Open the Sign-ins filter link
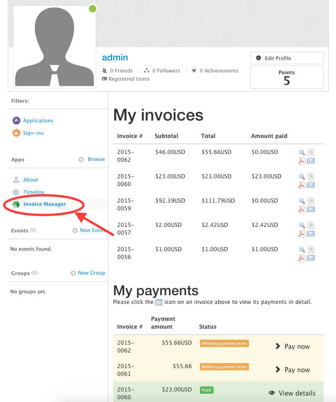Image resolution: width=336 pixels, height=402 pixels. click(33, 133)
